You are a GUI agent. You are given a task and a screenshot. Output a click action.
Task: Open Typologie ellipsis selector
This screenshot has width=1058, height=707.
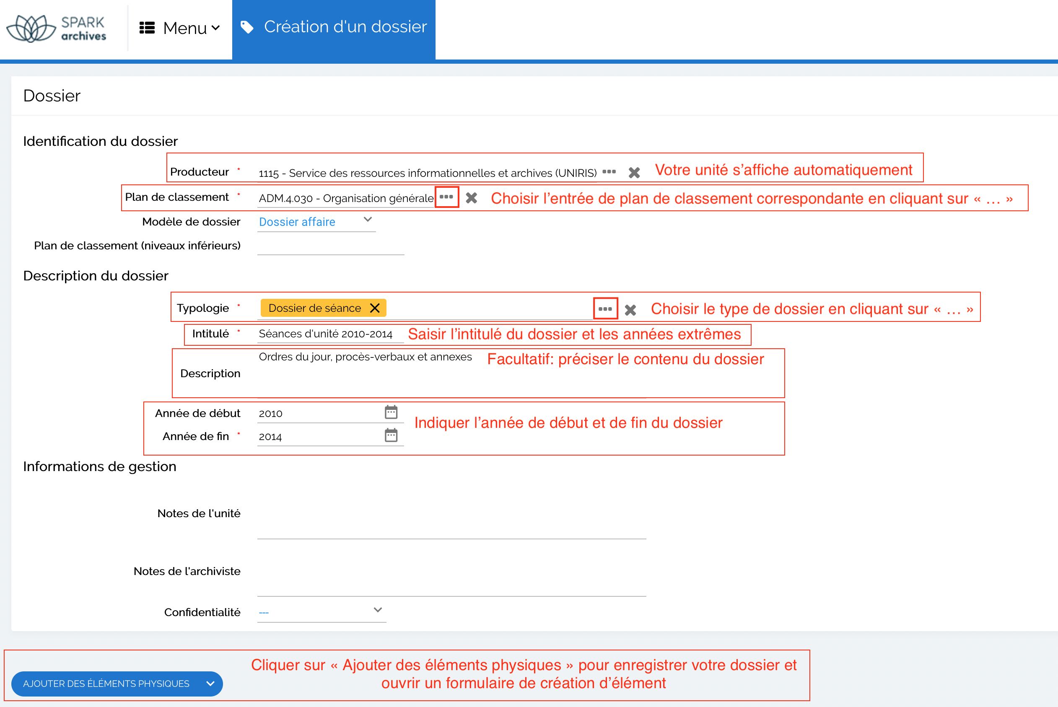tap(605, 309)
